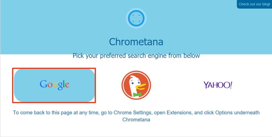Click "Pick your preferred search engine" subtitle
This screenshot has width=272, height=137.
136,56
